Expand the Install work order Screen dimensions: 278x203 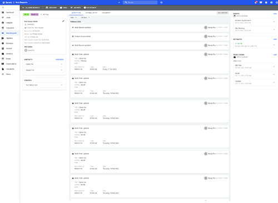pos(255,74)
